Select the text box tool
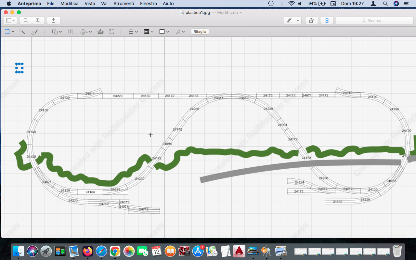 click(x=70, y=32)
